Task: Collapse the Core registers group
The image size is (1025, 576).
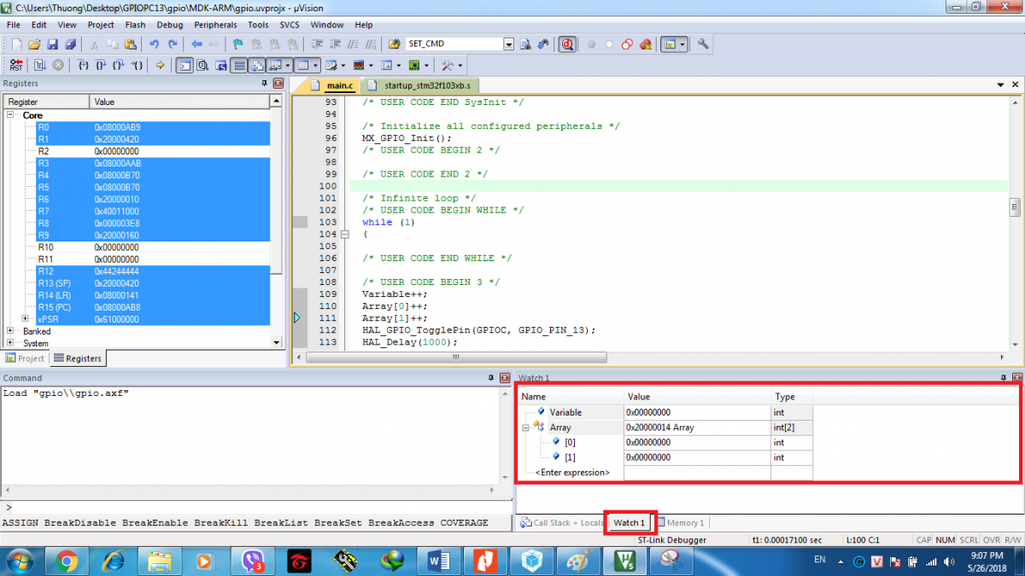Action: (x=9, y=114)
